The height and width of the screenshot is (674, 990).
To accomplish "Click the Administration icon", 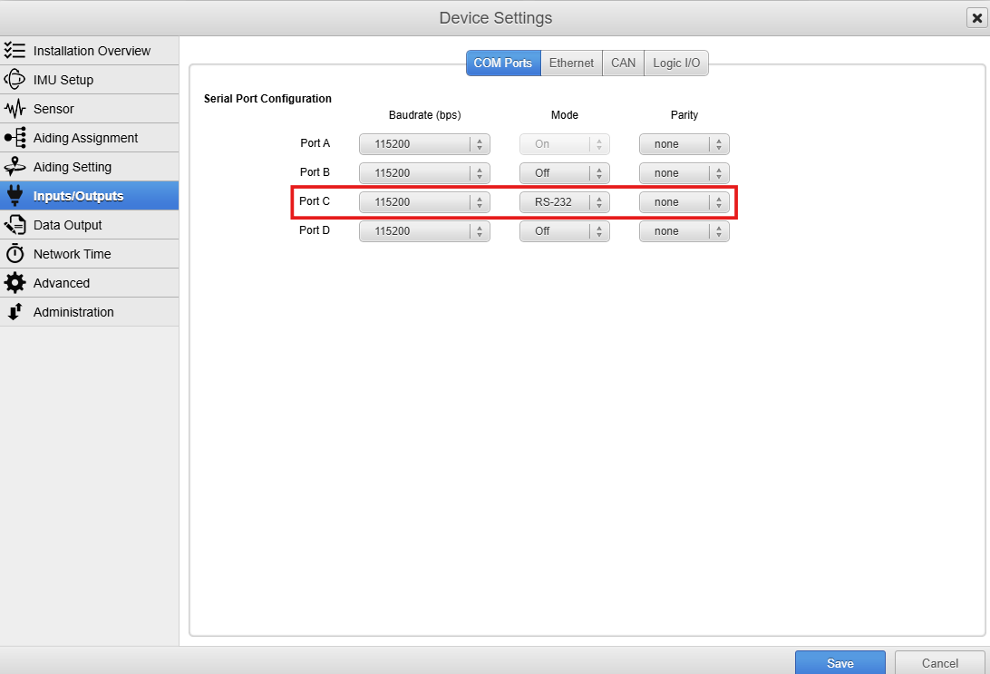I will click(15, 312).
